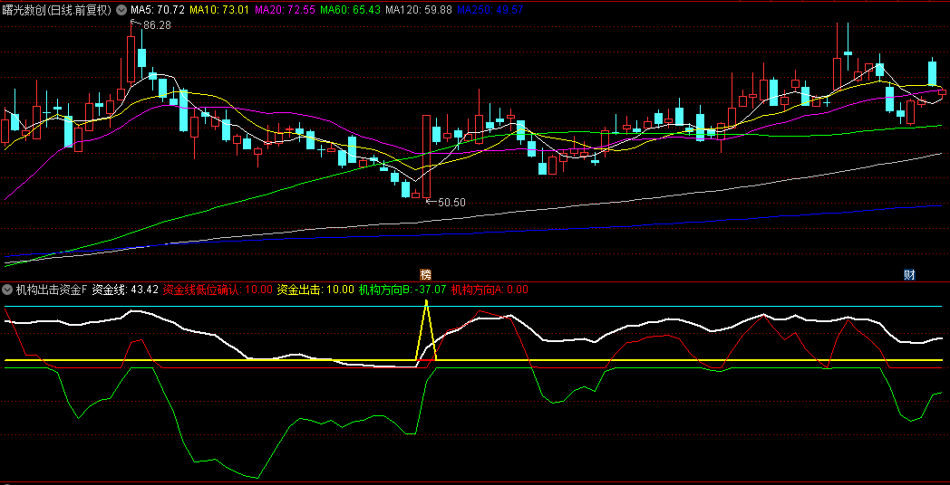This screenshot has width=950, height=485.
Task: Click the 机构出击资金F indicator name
Action: pyautogui.click(x=52, y=290)
